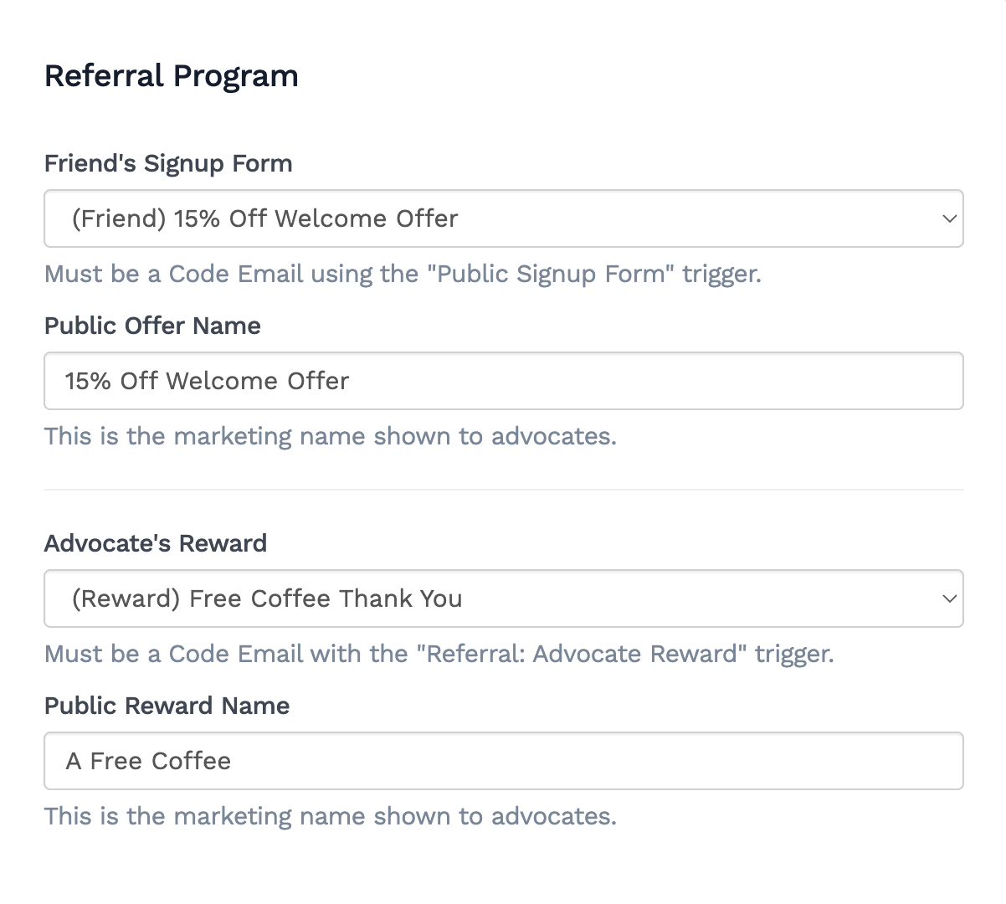Click the "Referral: Advocate Reward" trigger hint text
The width and height of the screenshot is (1006, 904).
coord(439,654)
